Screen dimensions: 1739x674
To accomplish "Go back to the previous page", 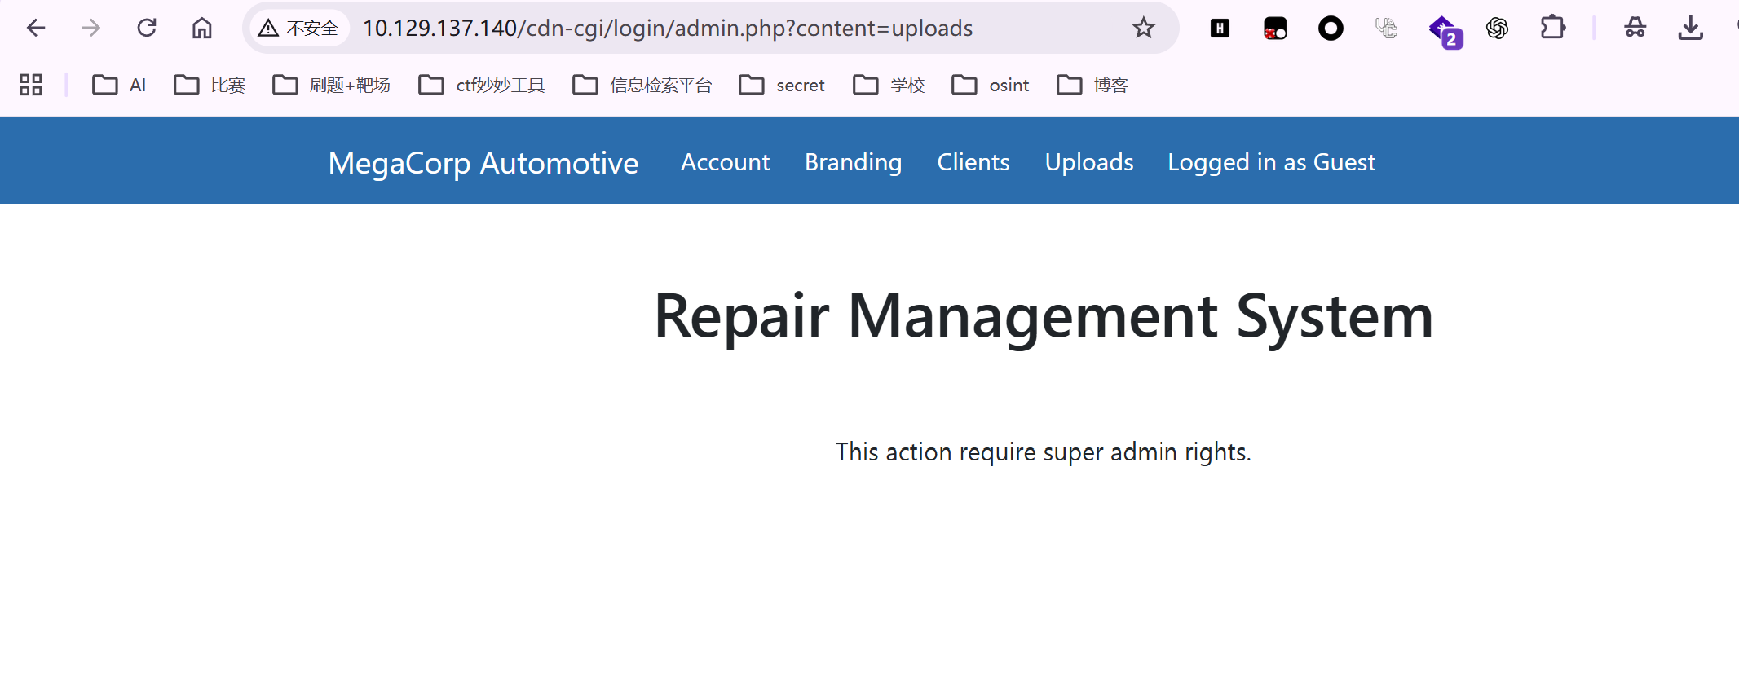I will point(36,29).
